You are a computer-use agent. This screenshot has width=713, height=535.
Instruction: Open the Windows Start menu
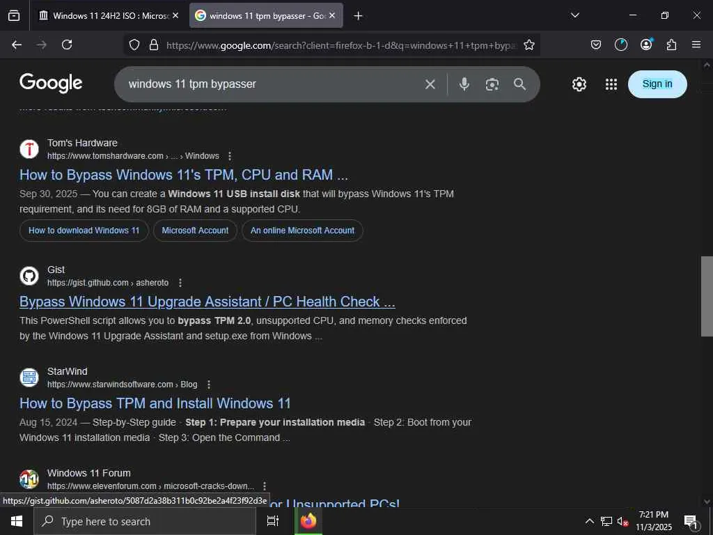coord(17,521)
